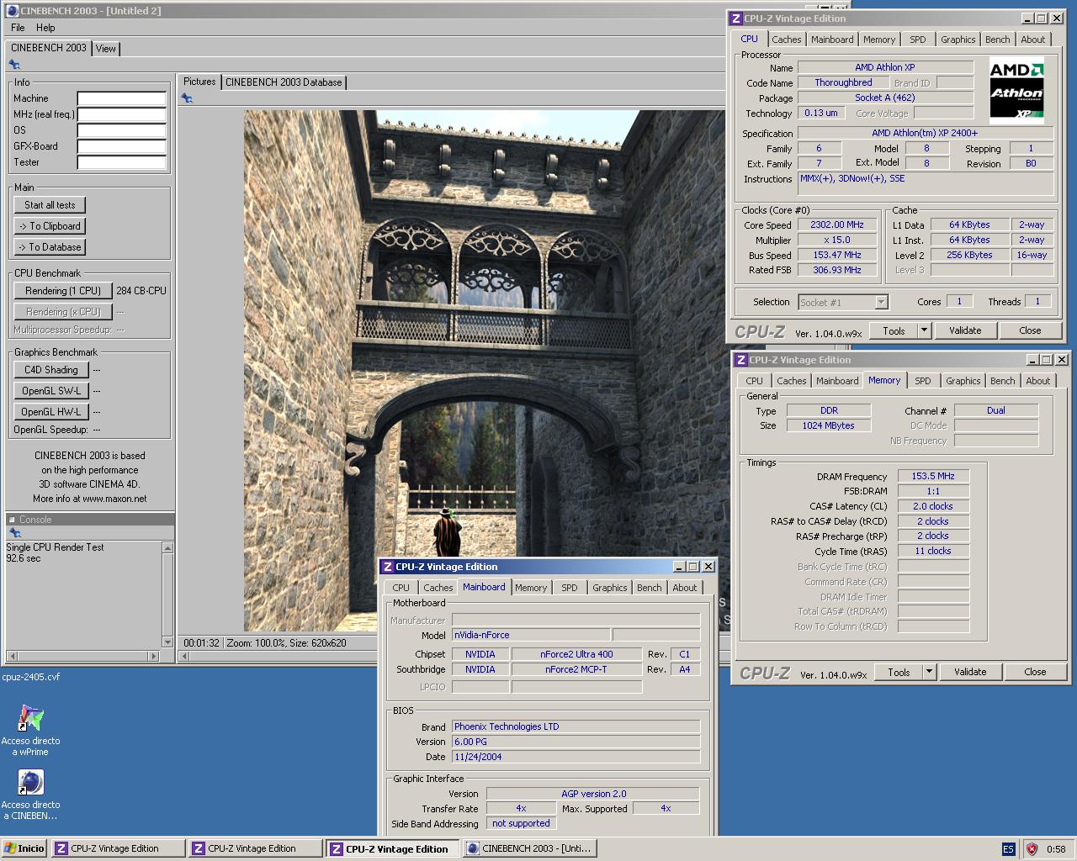Image resolution: width=1077 pixels, height=861 pixels.
Task: Click CINEBENCH title bar application icon
Action: [13, 11]
